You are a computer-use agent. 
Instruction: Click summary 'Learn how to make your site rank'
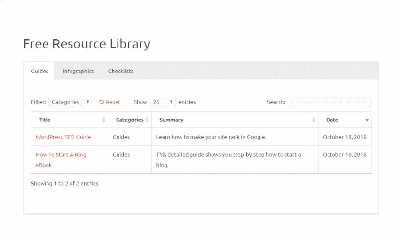pos(211,137)
